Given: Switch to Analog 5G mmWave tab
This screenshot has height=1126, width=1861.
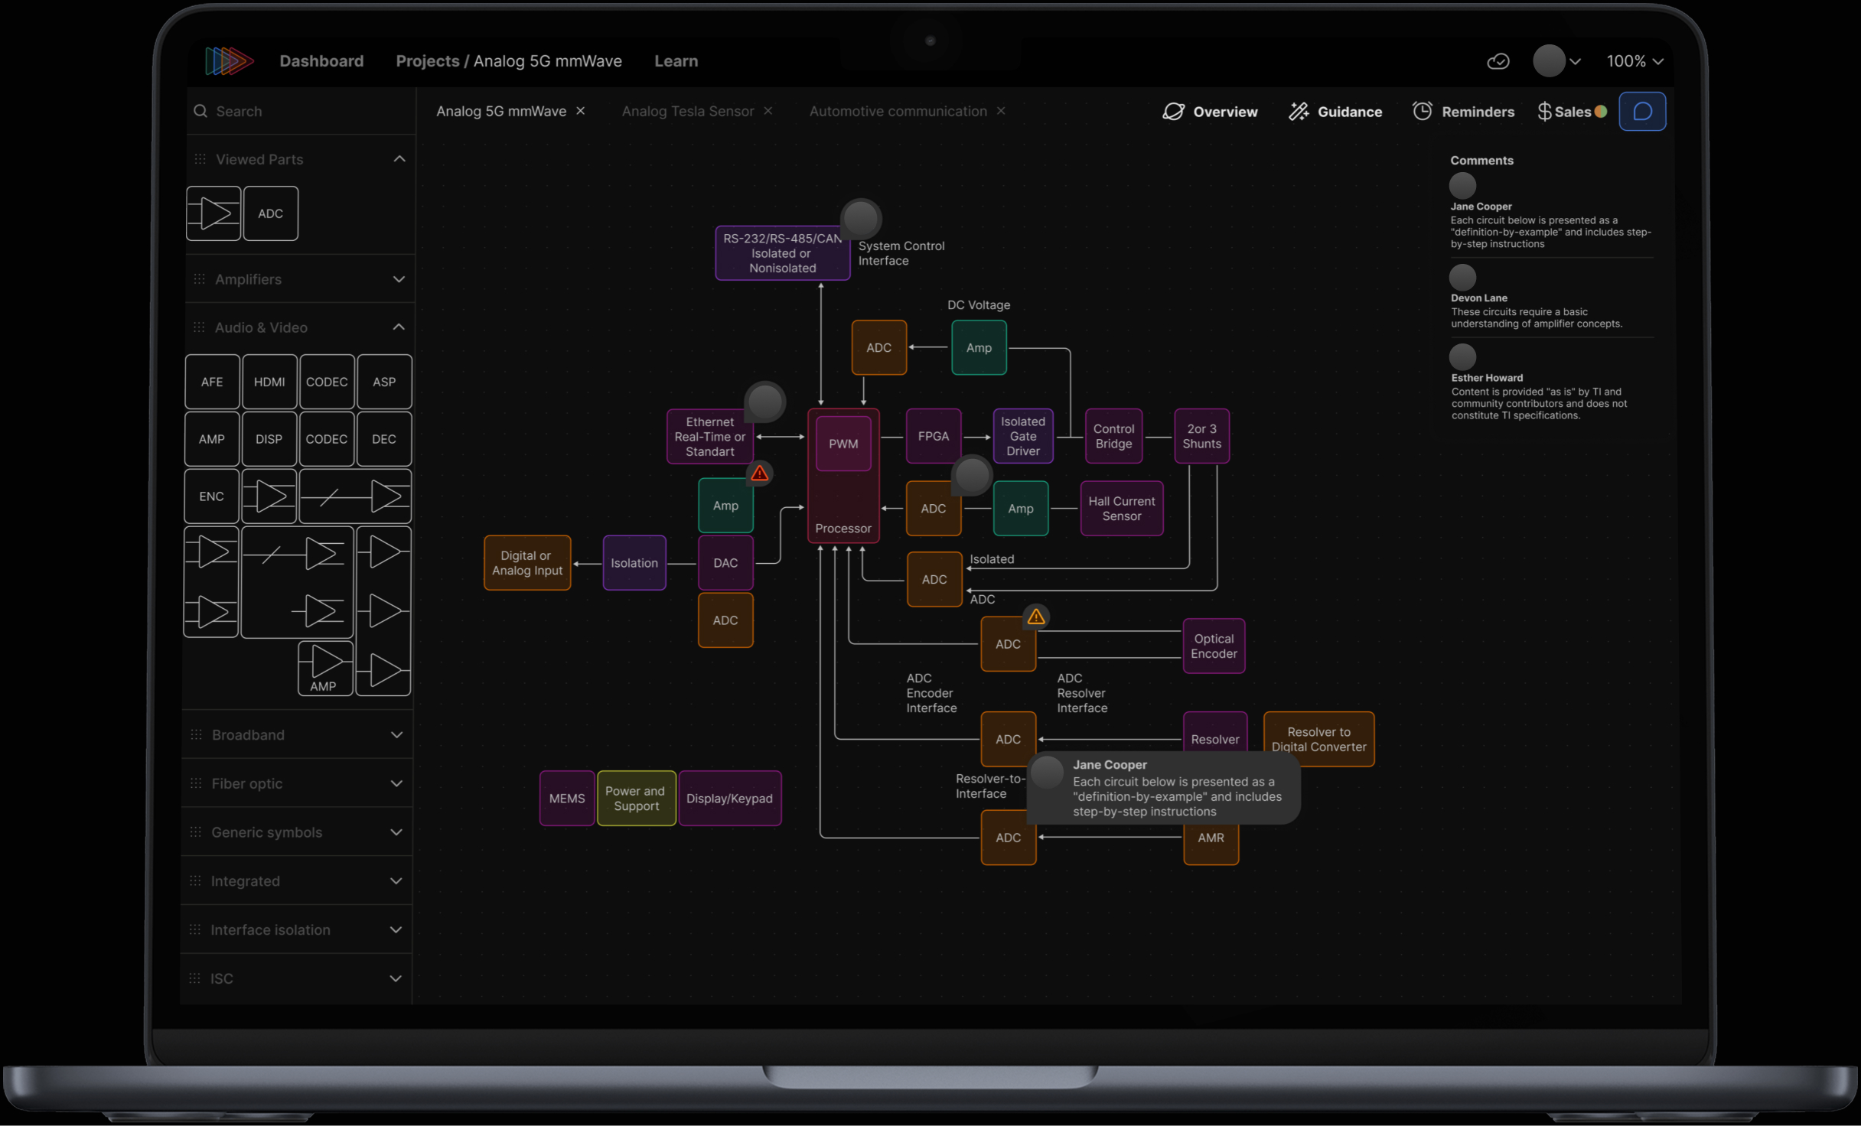Looking at the screenshot, I should pyautogui.click(x=501, y=112).
